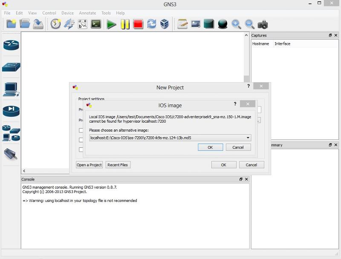Click the Insert a picture icon

point(196,24)
